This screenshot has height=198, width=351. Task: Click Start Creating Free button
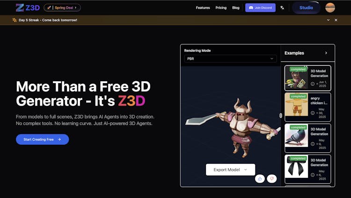pos(42,140)
